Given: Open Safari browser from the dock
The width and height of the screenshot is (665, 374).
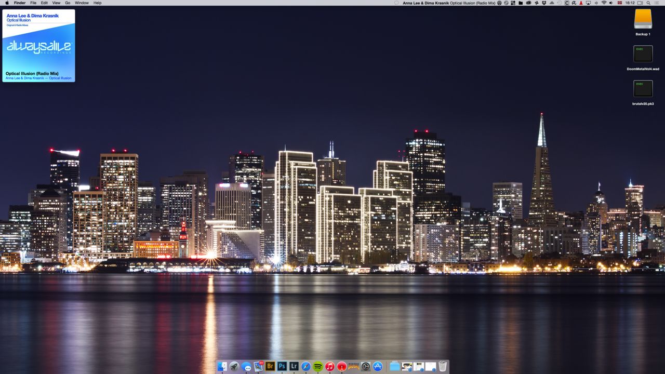Looking at the screenshot, I should [x=306, y=366].
